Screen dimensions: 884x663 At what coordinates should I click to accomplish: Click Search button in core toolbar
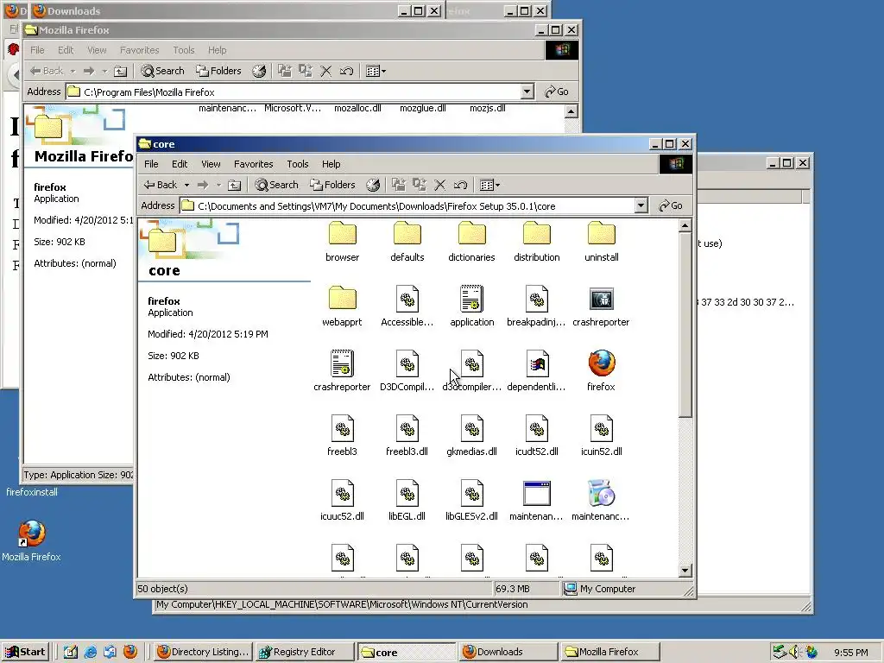click(276, 185)
